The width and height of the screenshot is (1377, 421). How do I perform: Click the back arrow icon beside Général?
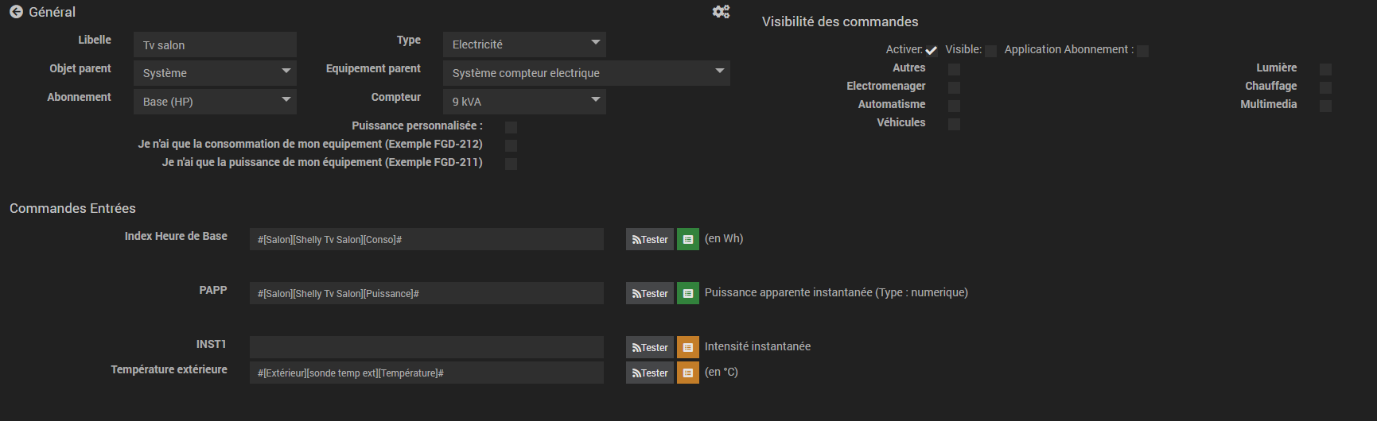tap(16, 12)
